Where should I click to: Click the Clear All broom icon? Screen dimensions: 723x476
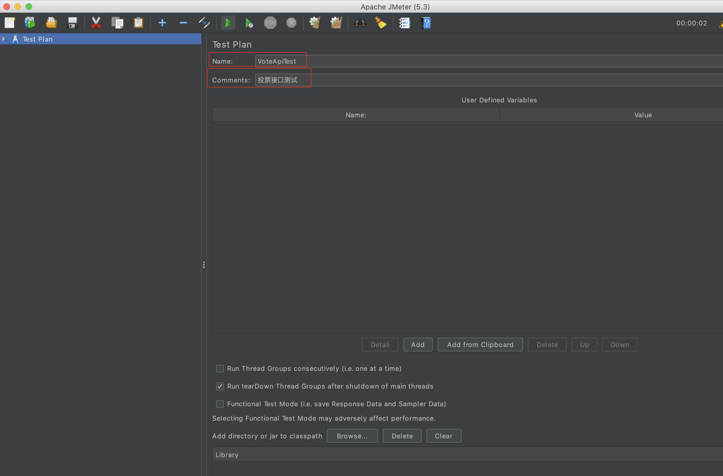point(336,23)
